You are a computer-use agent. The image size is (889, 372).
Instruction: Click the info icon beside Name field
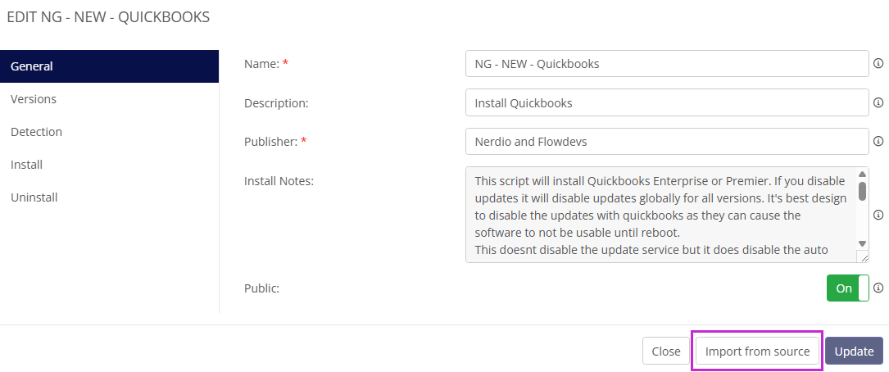coord(878,63)
